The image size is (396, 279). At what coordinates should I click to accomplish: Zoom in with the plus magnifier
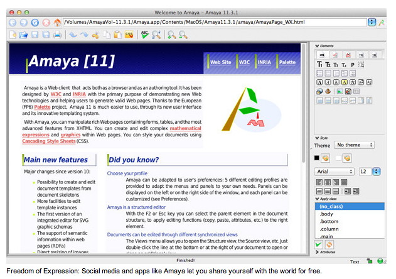coord(172,35)
